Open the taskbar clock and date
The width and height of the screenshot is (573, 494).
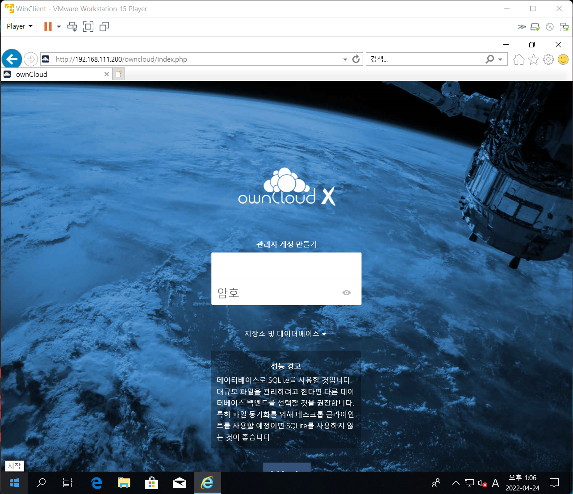523,483
